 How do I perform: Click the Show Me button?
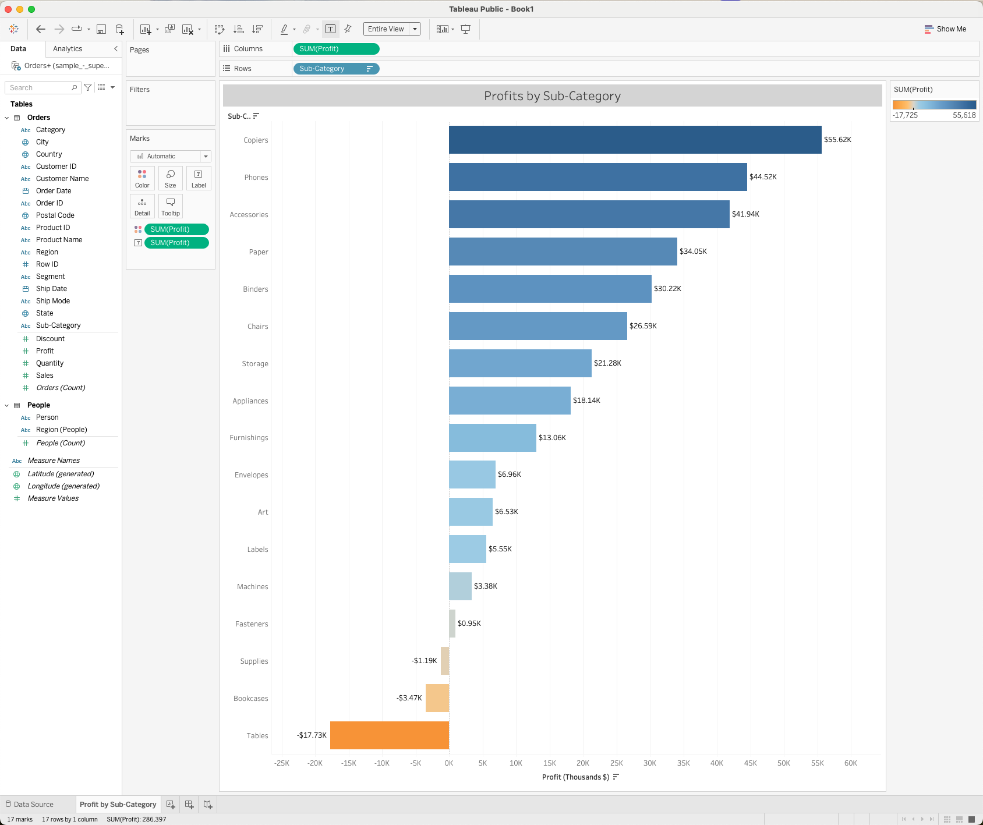pyautogui.click(x=945, y=29)
